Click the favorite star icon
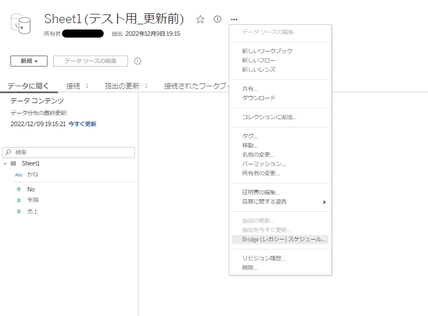Viewport: 428px width, 316px height. [200, 19]
